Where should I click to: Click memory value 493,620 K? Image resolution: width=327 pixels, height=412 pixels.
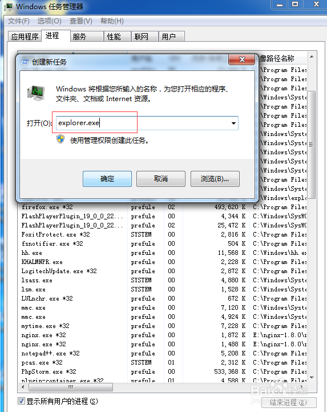coord(230,207)
